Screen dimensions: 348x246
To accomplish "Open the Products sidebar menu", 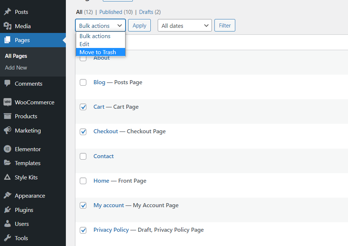I will pyautogui.click(x=26, y=116).
